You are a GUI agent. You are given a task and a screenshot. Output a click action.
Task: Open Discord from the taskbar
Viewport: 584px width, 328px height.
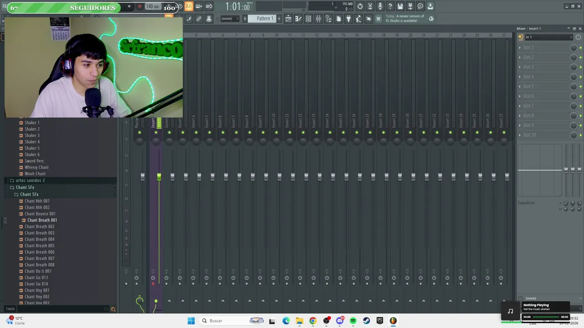click(x=339, y=321)
